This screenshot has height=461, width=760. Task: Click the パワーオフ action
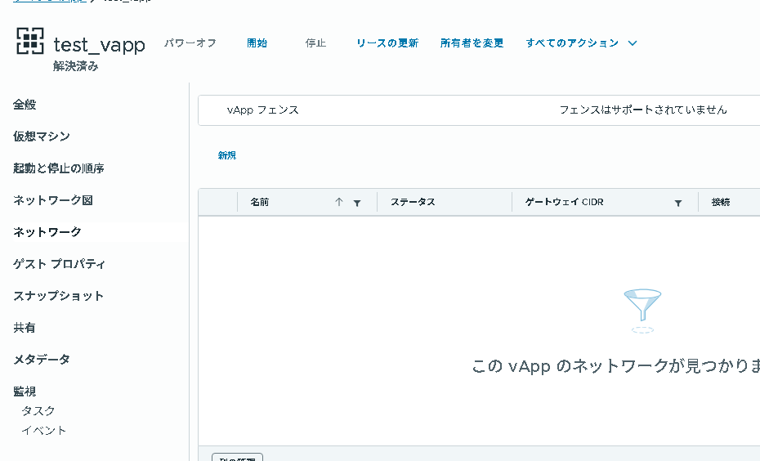(x=190, y=43)
